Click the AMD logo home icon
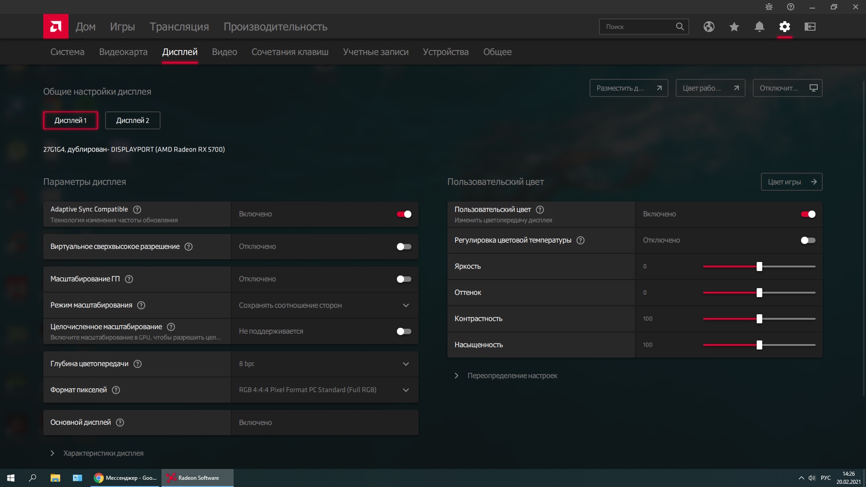The height and width of the screenshot is (487, 866). (x=56, y=26)
